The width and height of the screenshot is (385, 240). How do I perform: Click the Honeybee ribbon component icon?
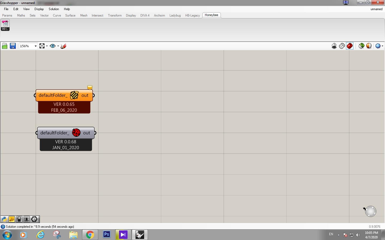point(5,25)
